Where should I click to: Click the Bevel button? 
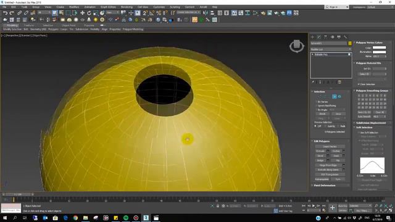pos(321,156)
